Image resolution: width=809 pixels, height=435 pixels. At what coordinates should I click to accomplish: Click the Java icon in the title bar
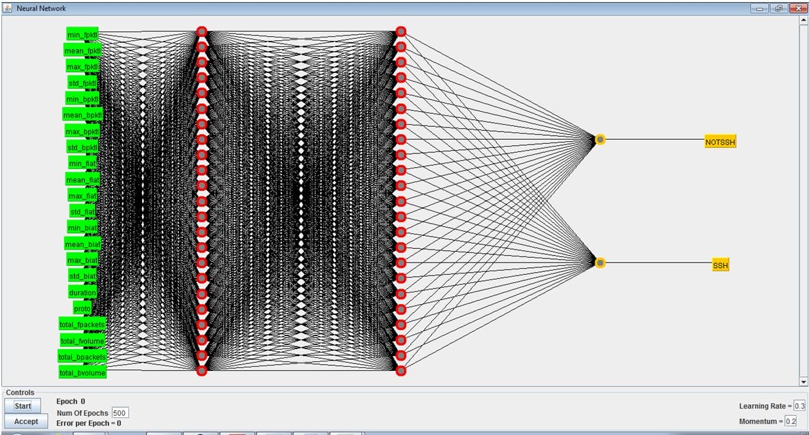[8, 7]
